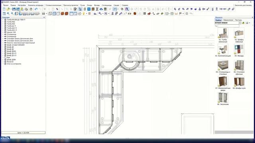Select the solid orange cube render mode
The width and height of the screenshot is (255, 143).
coord(63,14)
